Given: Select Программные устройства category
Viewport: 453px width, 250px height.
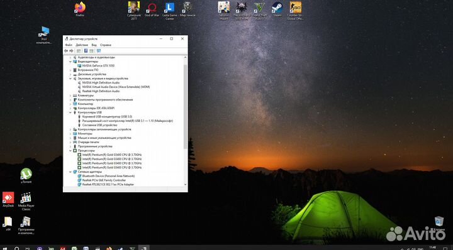Looking at the screenshot, I should tap(92, 146).
